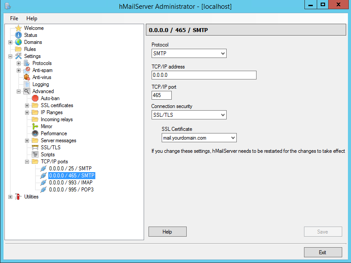Select the Rules tree item
This screenshot has width=351, height=263.
point(30,49)
